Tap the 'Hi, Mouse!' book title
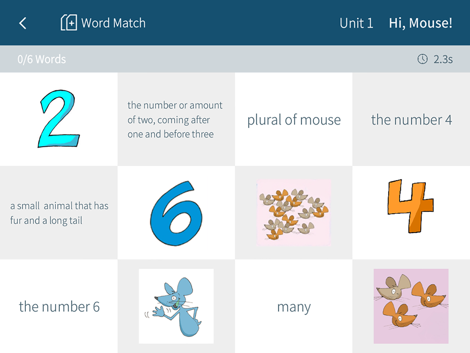The height and width of the screenshot is (353, 470). point(421,23)
